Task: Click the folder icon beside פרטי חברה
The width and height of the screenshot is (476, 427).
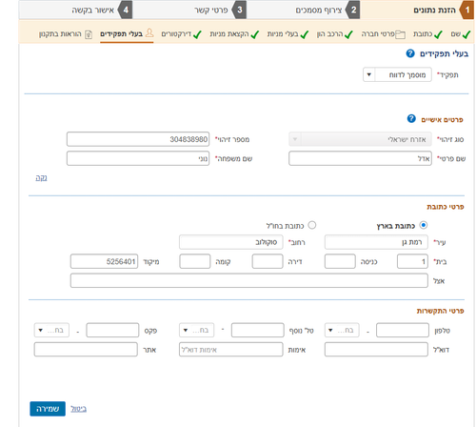Action: point(400,34)
